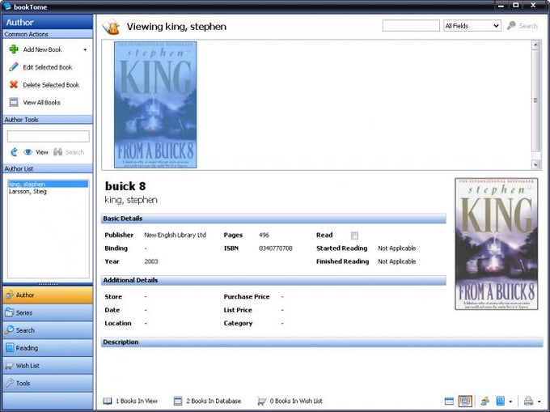Click the people/authors icon in bottom toolbar
This screenshot has height=412, width=550.
485,401
